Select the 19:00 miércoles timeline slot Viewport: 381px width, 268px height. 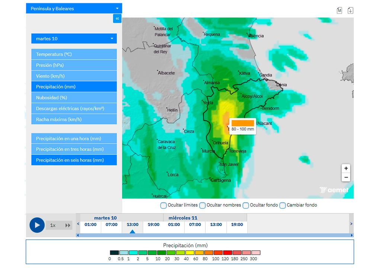tap(237, 224)
